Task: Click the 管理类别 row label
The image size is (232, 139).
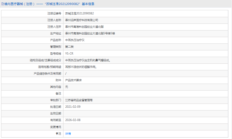Action: coord(56,47)
